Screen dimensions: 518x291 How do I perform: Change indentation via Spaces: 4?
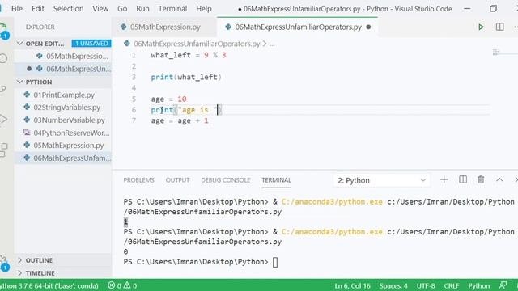(393, 285)
